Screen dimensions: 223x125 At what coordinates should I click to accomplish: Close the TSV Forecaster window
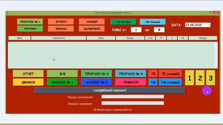[x=216, y=12]
